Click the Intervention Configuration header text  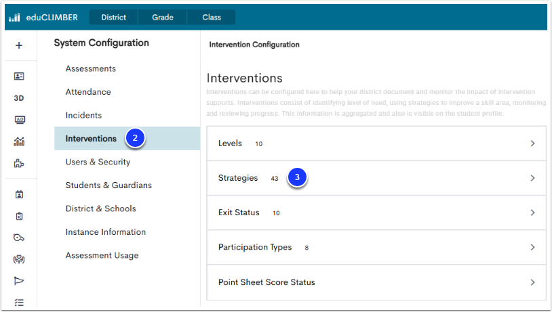click(254, 45)
